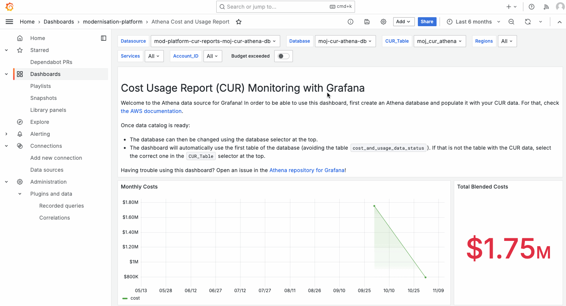Open the news feed icon

coord(546,7)
